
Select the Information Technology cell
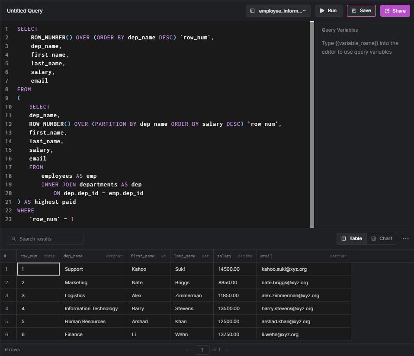pyautogui.click(x=93, y=308)
